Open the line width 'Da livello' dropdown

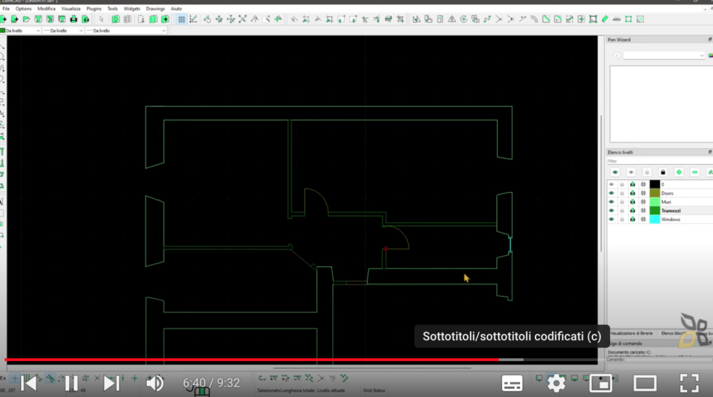(x=63, y=31)
